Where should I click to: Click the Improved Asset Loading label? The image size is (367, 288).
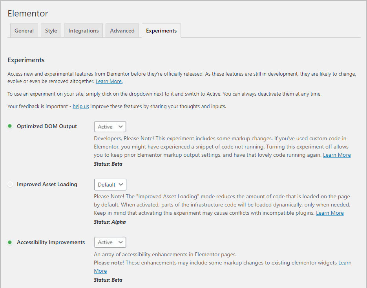pos(47,184)
